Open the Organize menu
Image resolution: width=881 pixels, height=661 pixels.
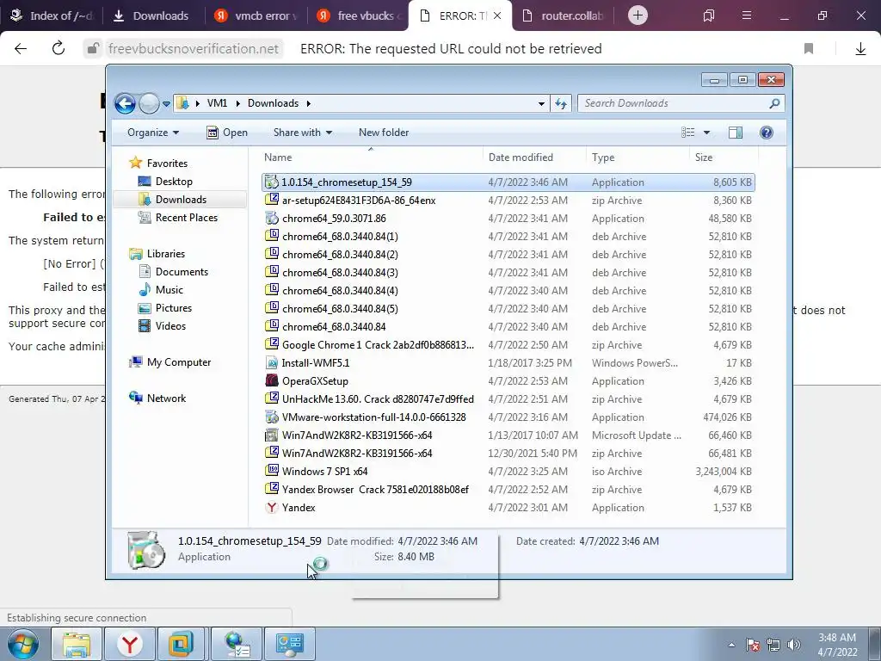coord(153,133)
